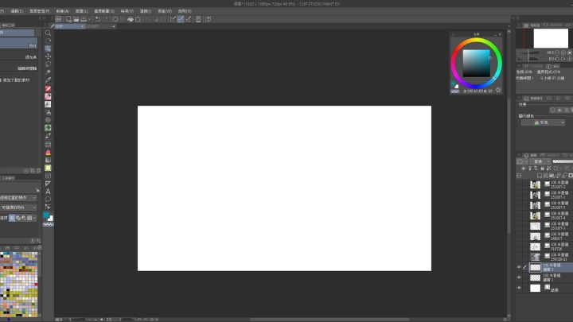Select the Zoom magnifier tool
The height and width of the screenshot is (322, 573).
pyautogui.click(x=48, y=33)
